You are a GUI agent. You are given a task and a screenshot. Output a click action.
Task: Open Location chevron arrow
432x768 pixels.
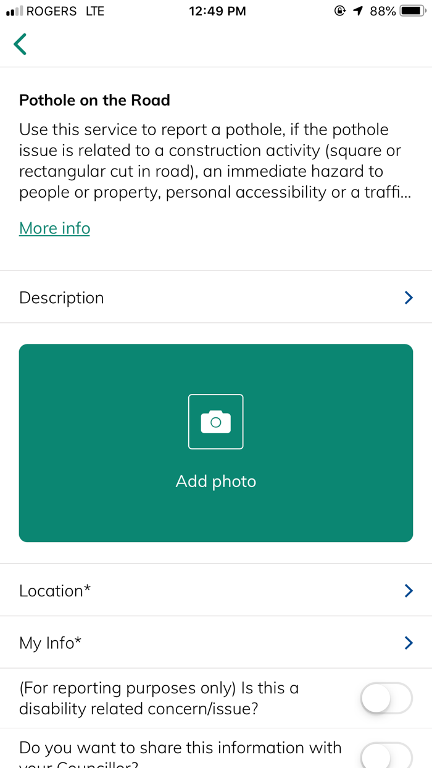tap(408, 591)
